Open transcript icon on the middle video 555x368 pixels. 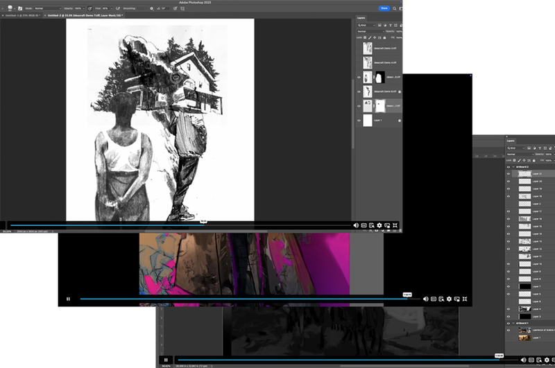pyautogui.click(x=441, y=299)
